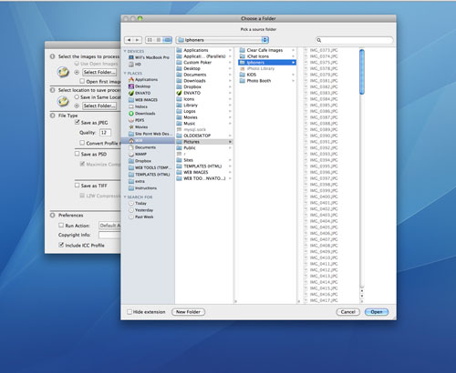Select OLDDESKTOP folder in first column
Viewport: 456px width, 373px height.
[x=204, y=136]
